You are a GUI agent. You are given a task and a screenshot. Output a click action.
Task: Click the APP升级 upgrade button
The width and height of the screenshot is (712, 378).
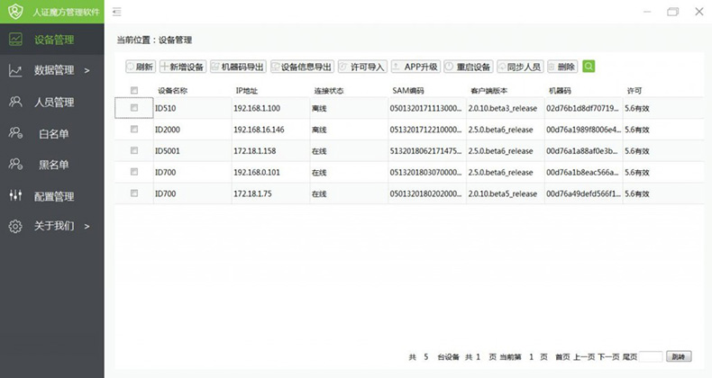point(415,67)
